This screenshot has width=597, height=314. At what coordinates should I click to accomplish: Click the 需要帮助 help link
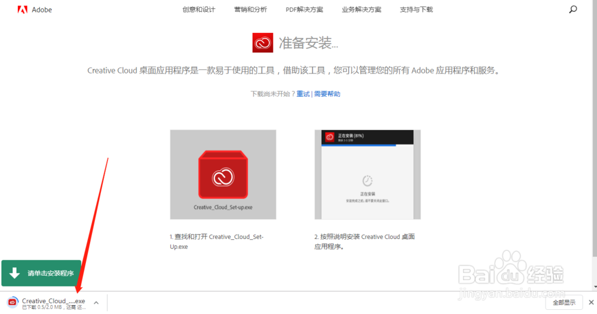[x=327, y=94]
